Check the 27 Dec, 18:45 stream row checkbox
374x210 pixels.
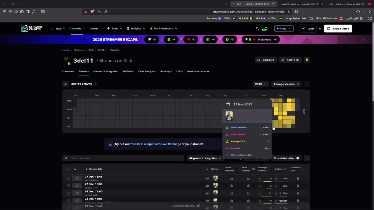pyautogui.click(x=68, y=178)
